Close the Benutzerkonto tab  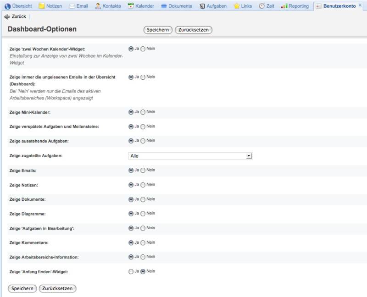[360, 5]
